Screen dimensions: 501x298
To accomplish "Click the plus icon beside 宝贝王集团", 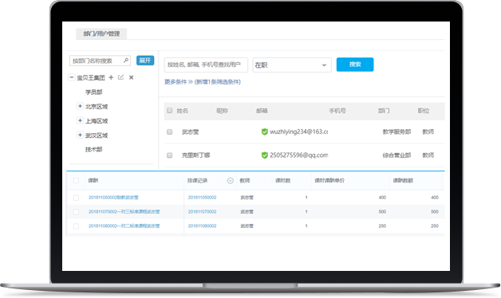I will pyautogui.click(x=111, y=77).
